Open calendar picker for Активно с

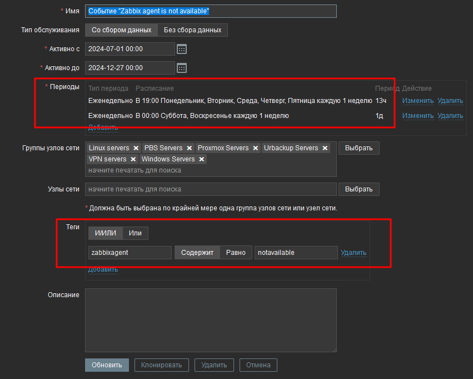coord(182,49)
